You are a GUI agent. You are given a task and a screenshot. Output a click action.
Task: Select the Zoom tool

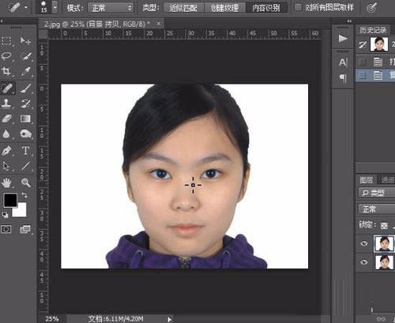pyautogui.click(x=25, y=182)
